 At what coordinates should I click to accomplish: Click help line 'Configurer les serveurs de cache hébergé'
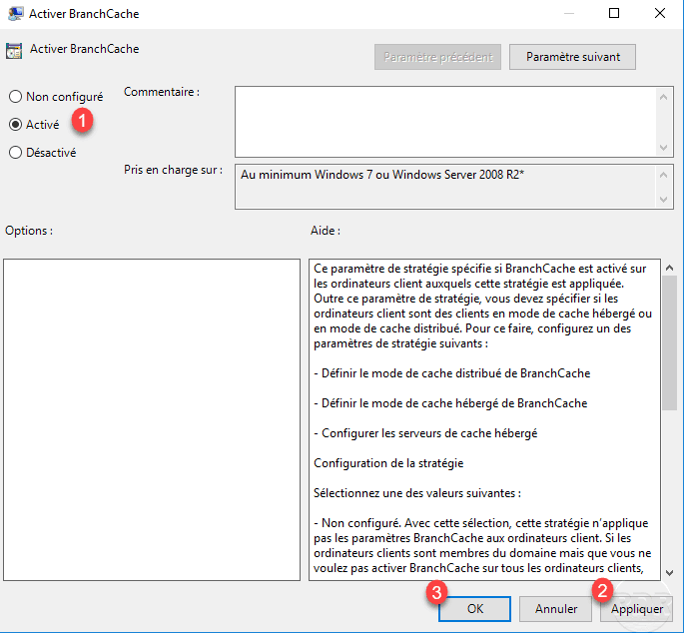pos(425,433)
